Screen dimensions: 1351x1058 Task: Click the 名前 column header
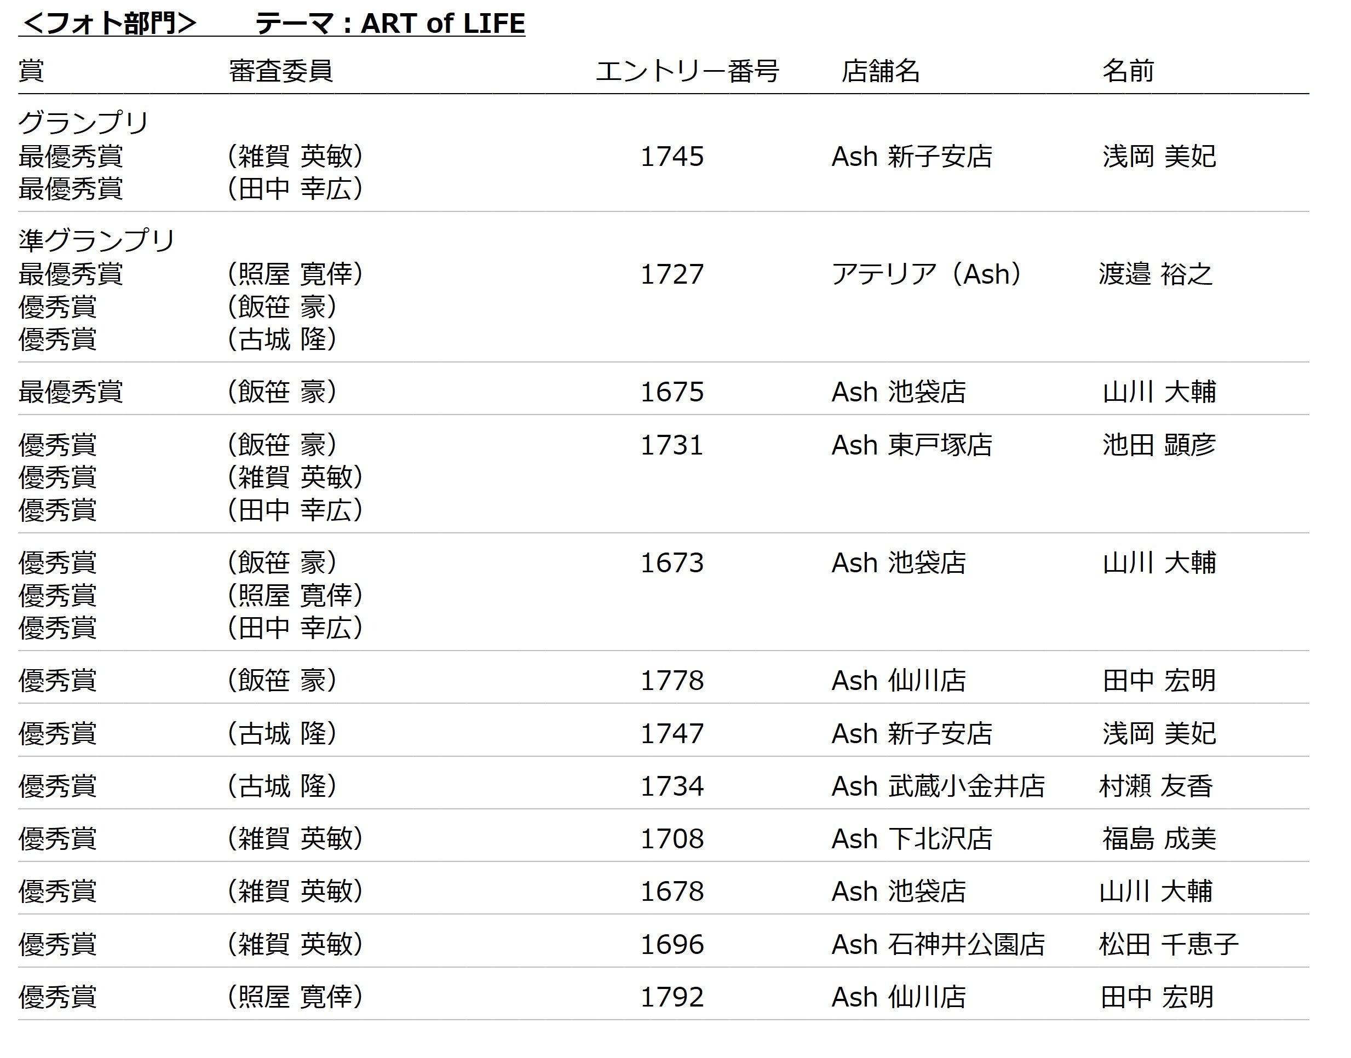[x=1128, y=71]
